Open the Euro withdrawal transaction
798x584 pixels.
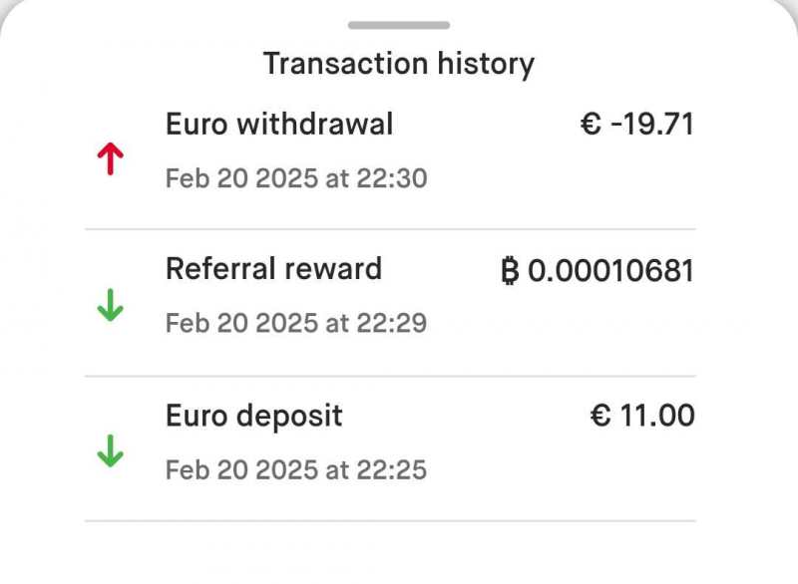(279, 125)
